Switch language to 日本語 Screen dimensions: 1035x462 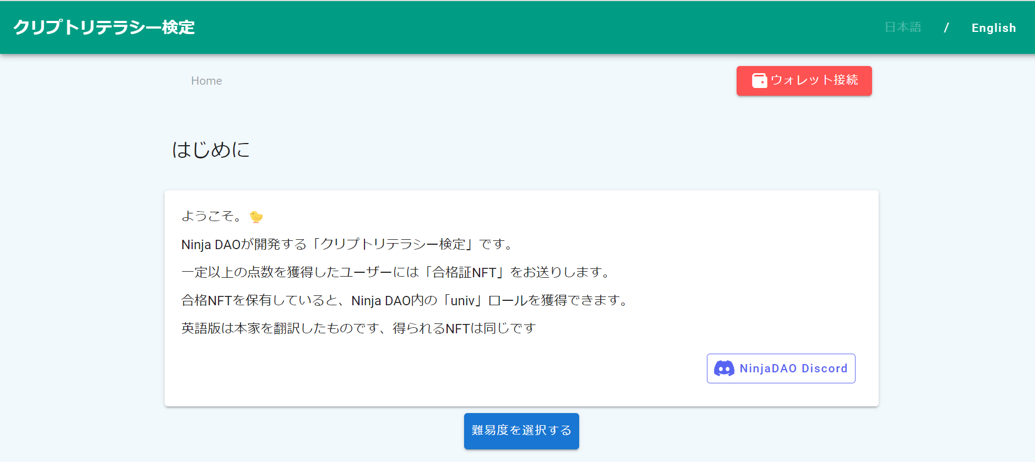pyautogui.click(x=903, y=27)
